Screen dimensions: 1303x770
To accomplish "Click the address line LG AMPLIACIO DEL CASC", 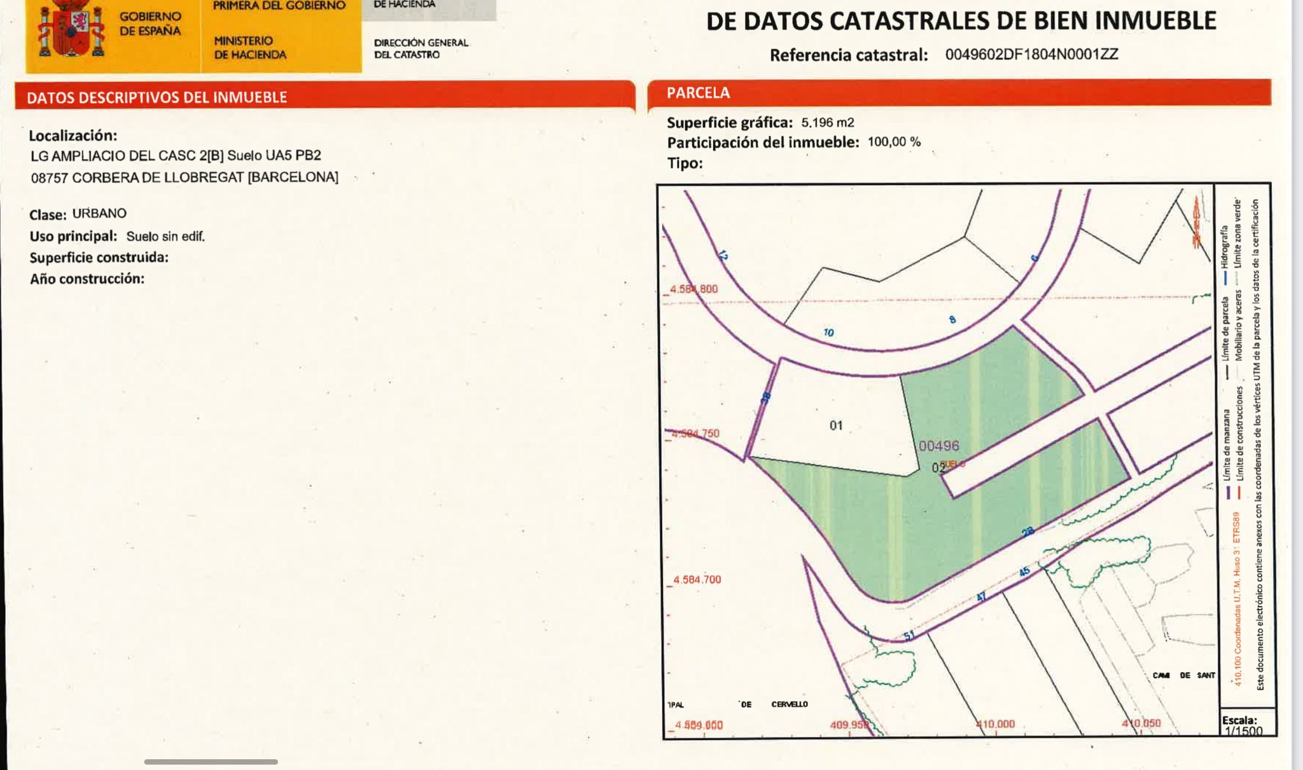I will pyautogui.click(x=176, y=156).
